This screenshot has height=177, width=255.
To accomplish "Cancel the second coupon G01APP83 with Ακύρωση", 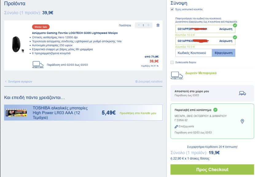I will (x=226, y=41).
